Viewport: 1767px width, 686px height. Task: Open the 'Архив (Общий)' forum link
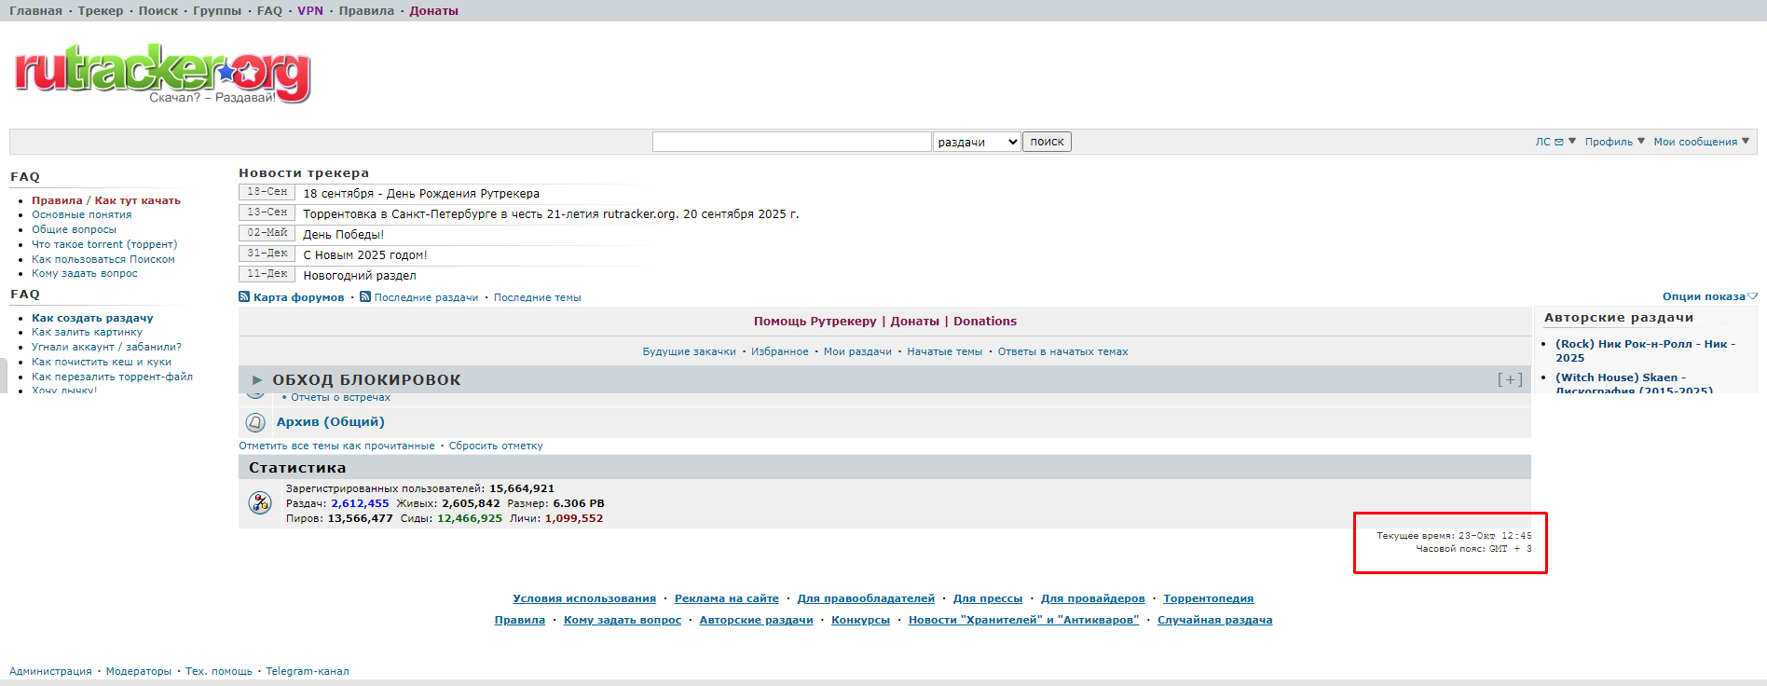coord(331,422)
